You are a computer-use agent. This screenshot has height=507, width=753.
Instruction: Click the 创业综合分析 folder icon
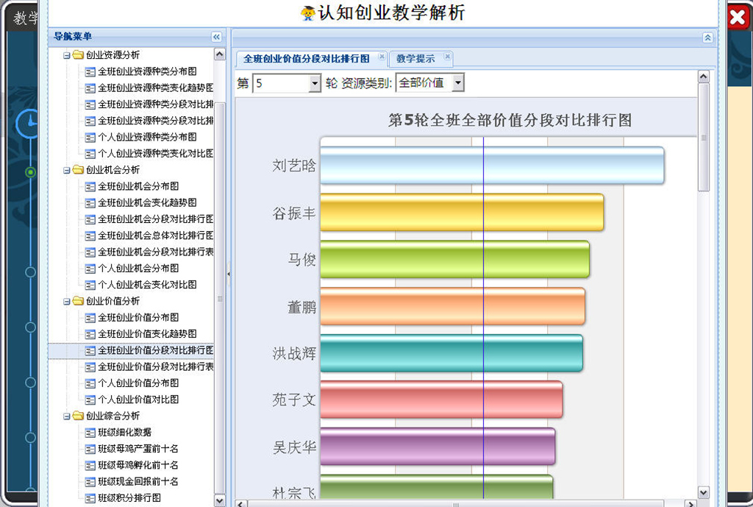point(78,416)
